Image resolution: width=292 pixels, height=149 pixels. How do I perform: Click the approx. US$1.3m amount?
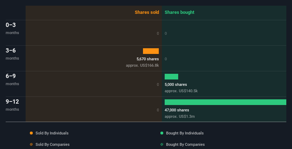180,116
